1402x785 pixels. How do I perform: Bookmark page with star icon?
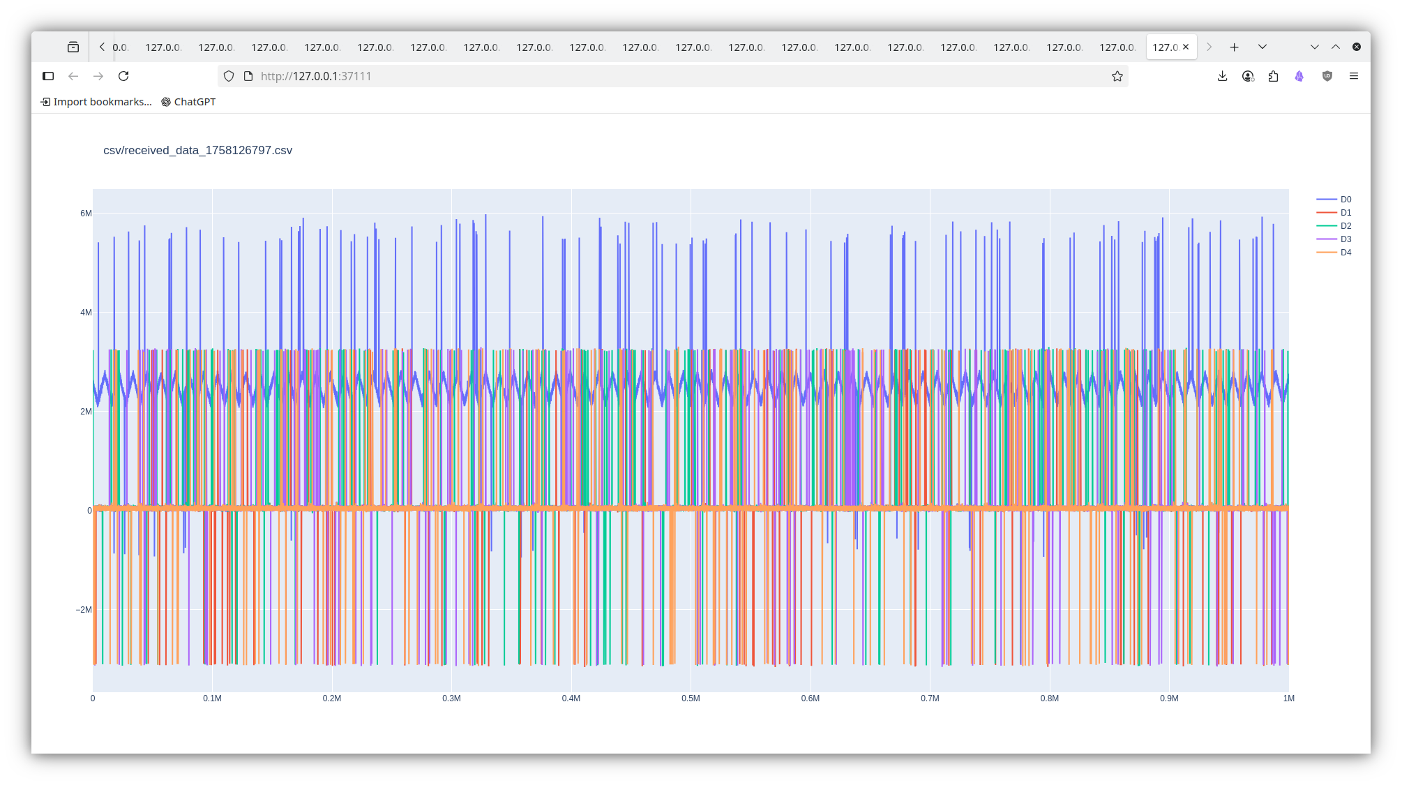pyautogui.click(x=1117, y=76)
